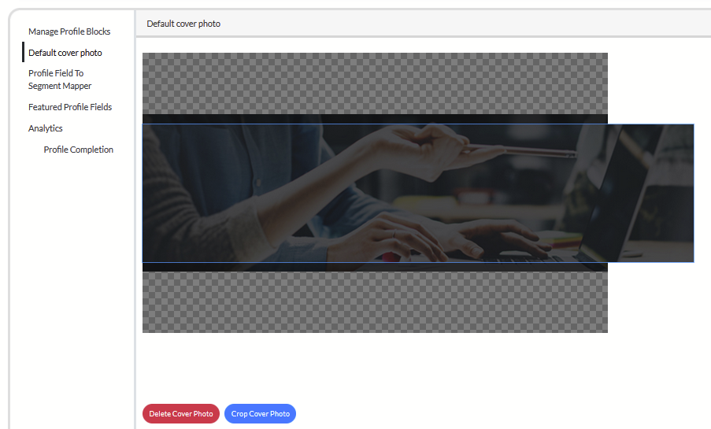This screenshot has height=429, width=711.
Task: Click the blue left edge of the crop box
Action: (x=143, y=193)
